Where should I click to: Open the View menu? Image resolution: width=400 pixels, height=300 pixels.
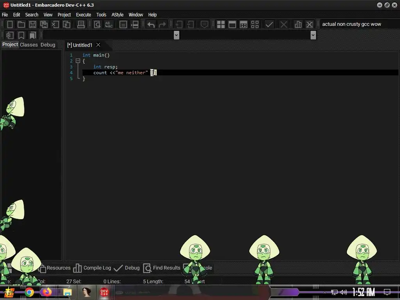click(x=48, y=14)
